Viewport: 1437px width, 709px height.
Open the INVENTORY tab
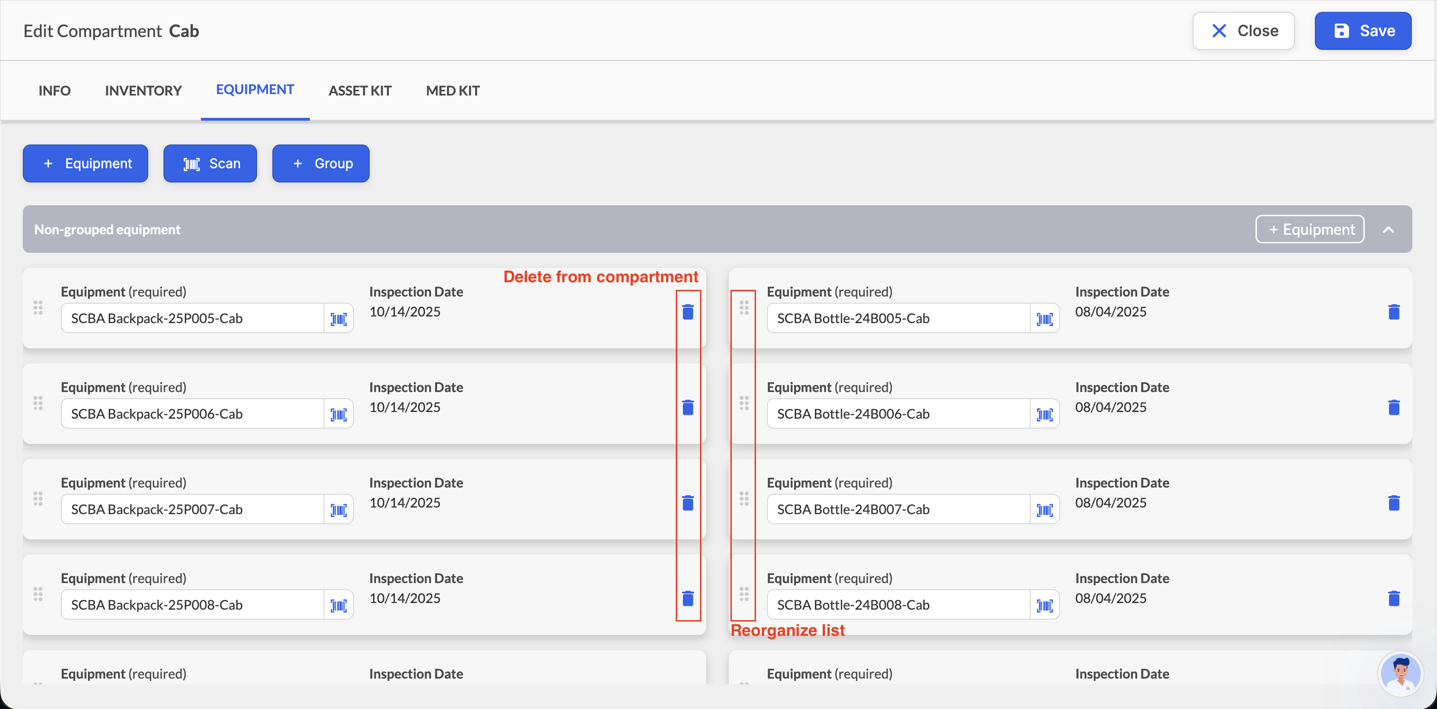pos(144,90)
